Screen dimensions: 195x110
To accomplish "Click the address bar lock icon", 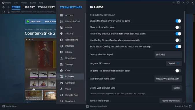I will point(9,12).
